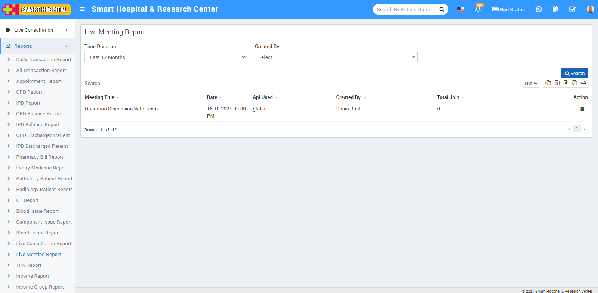Open Live Consultation Report in sidebar
The width and height of the screenshot is (598, 293).
[43, 244]
